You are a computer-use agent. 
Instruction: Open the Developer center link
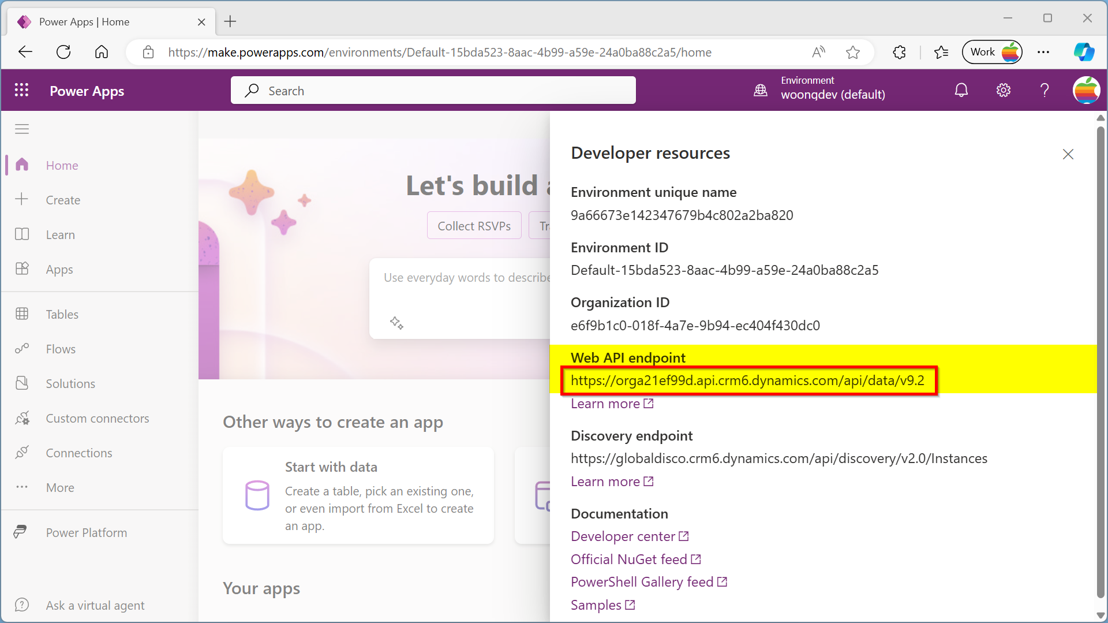630,536
